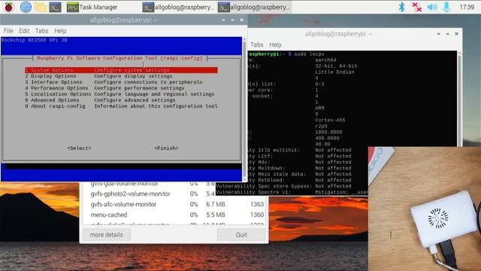Click more details in Task Manager
Viewport: 481px width, 271px height.
106,235
